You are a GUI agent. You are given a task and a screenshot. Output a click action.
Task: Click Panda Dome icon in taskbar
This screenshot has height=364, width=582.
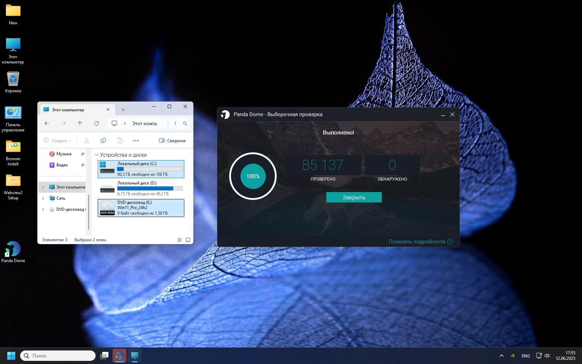coord(120,356)
